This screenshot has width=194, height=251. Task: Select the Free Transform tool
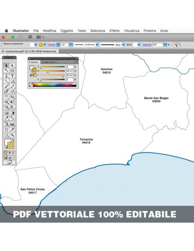click(x=12, y=102)
